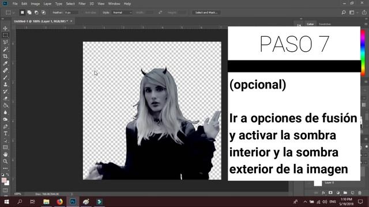Click the fx layer style icon
Screen dimensions: 369x207
(x=323, y=193)
